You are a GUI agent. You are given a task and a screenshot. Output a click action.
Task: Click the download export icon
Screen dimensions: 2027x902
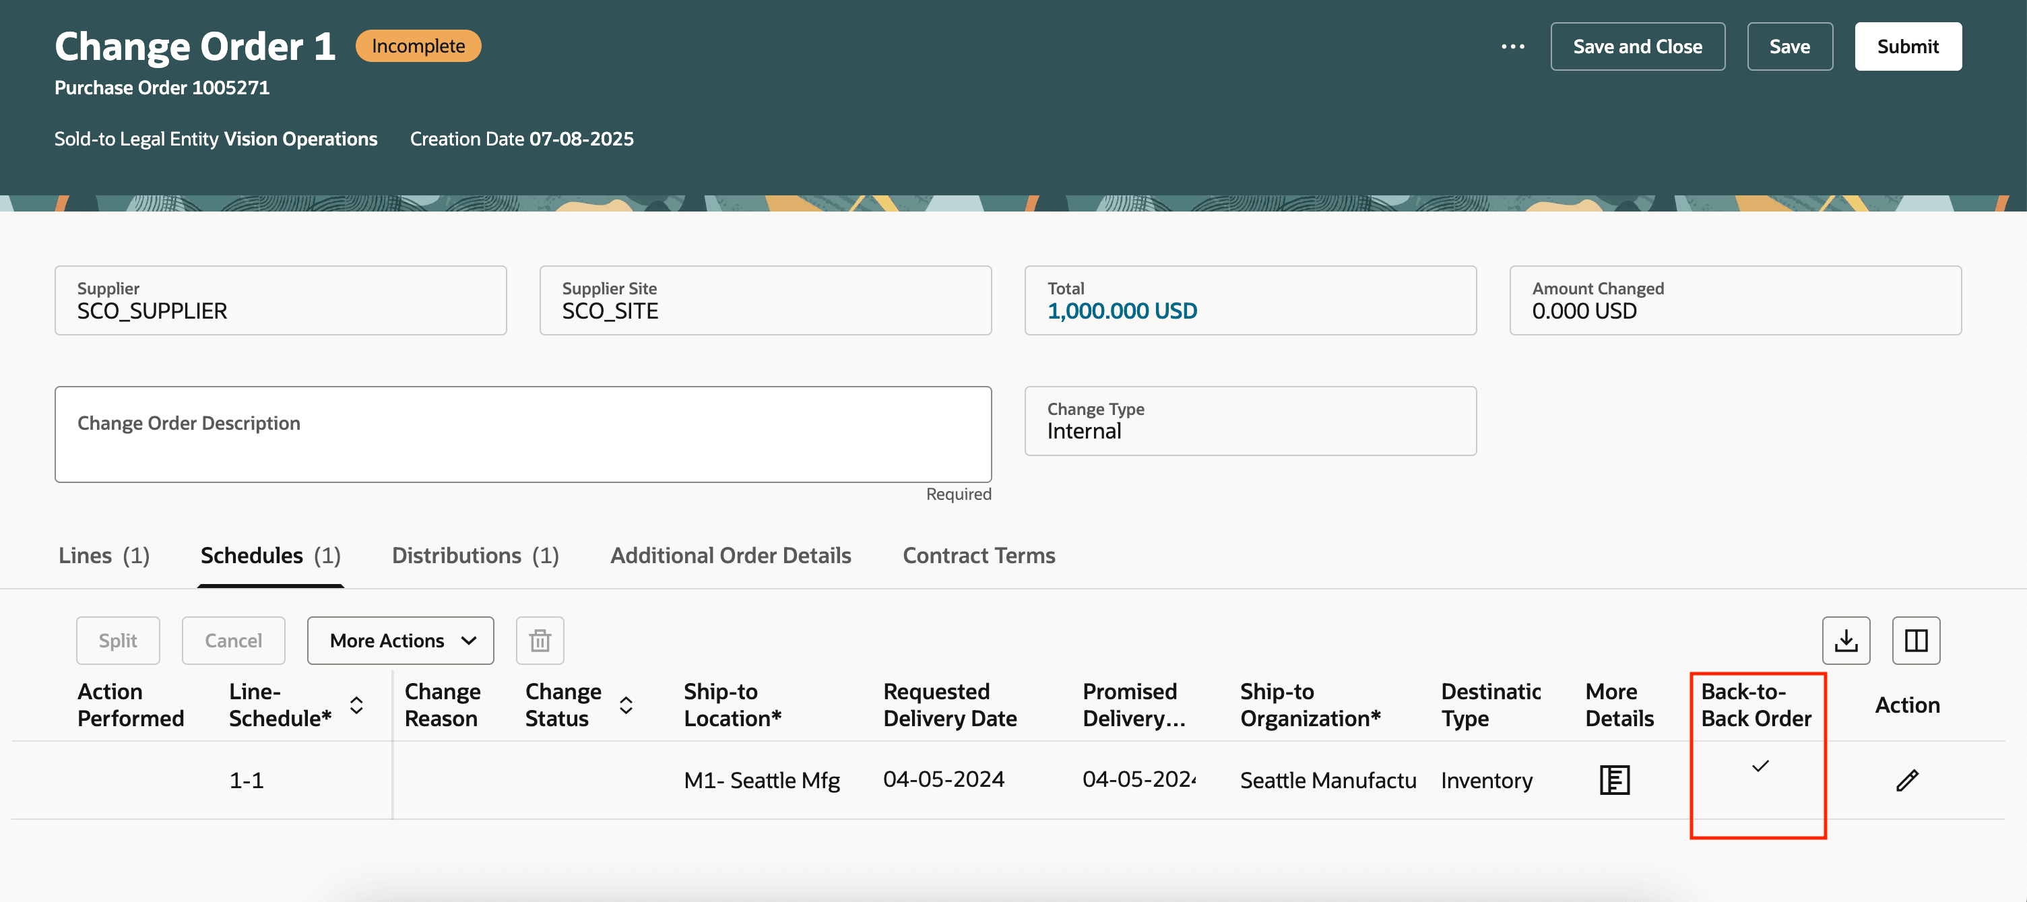[1845, 641]
